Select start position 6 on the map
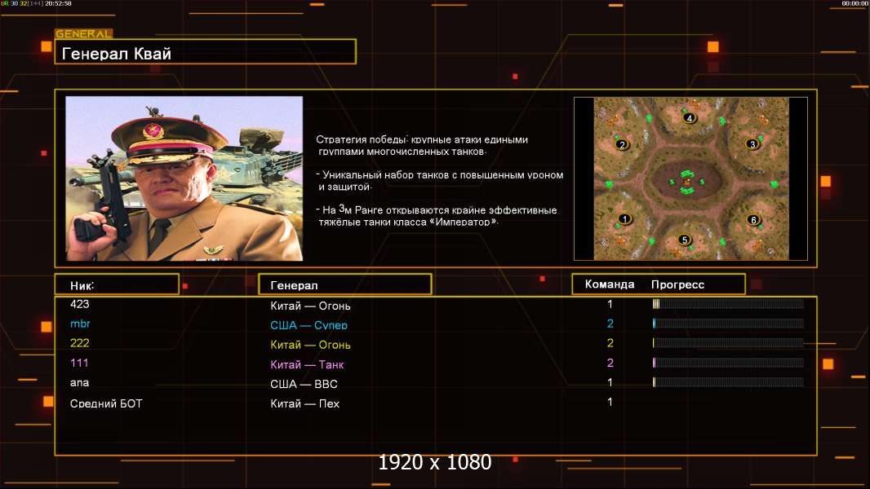This screenshot has width=870, height=489. pos(753,220)
